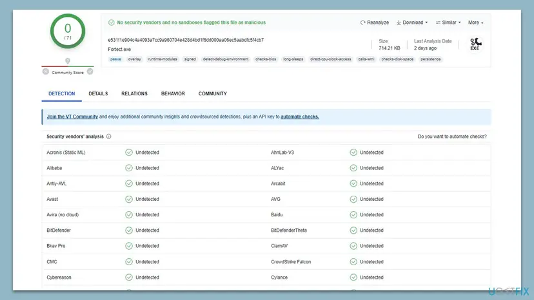Select the checks-disk-space tag
This screenshot has height=300, width=534.
(397, 59)
